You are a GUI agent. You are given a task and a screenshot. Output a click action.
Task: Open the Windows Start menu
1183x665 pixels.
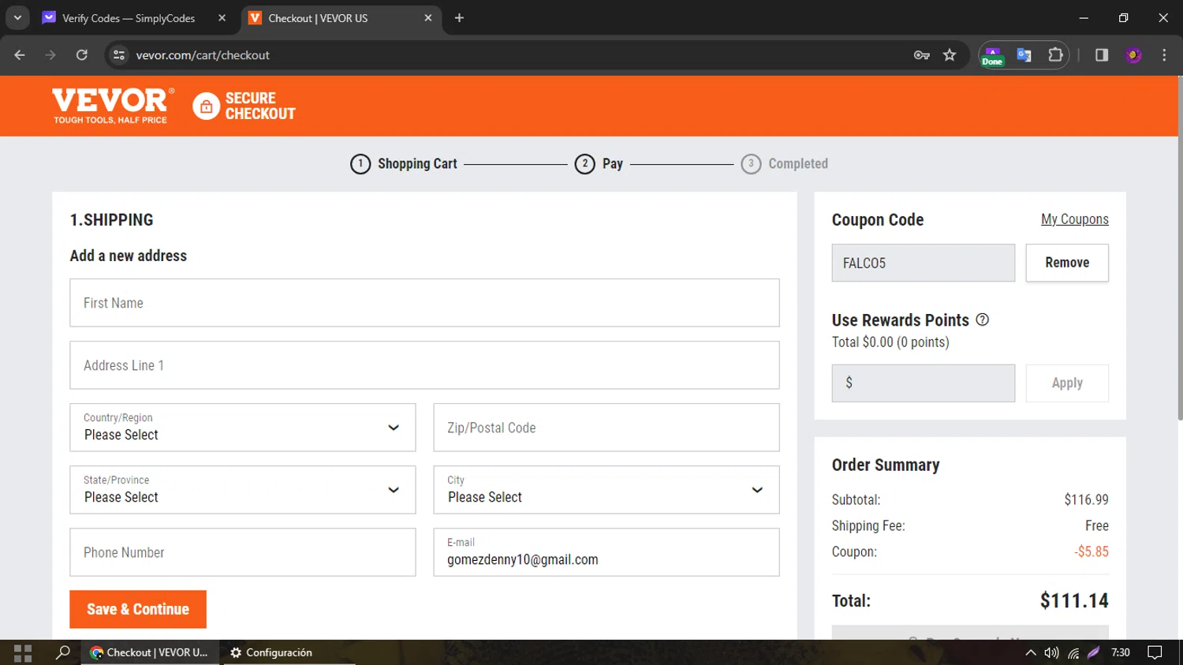[x=23, y=652]
